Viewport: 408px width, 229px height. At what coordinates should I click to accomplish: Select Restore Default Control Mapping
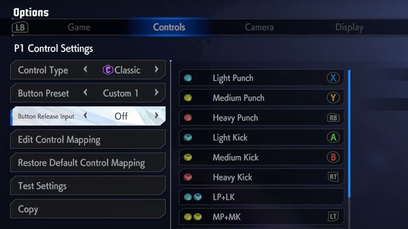point(88,163)
